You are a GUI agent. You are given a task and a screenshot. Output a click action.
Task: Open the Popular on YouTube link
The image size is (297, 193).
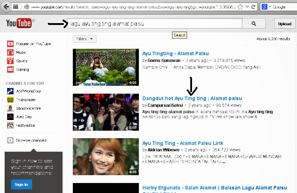tap(33, 44)
